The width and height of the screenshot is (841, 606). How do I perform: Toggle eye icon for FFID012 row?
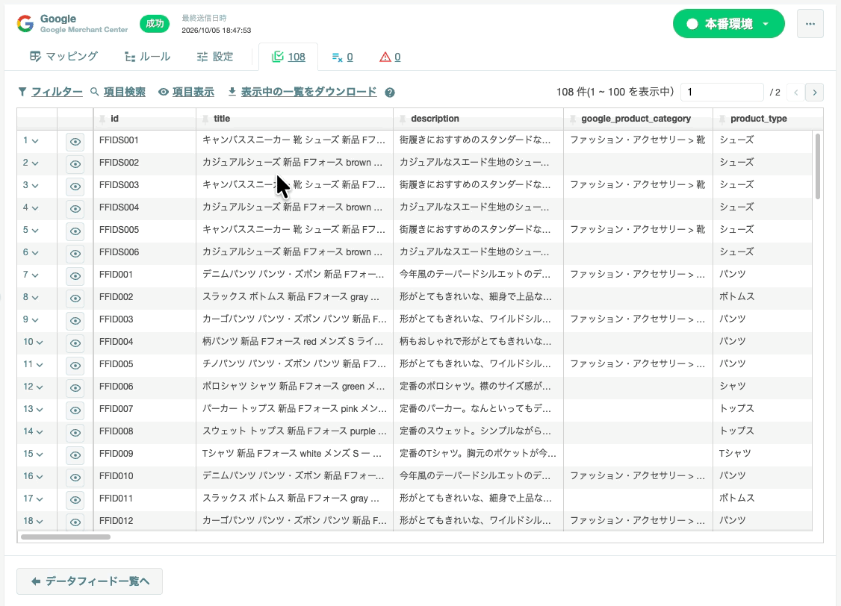click(x=75, y=522)
